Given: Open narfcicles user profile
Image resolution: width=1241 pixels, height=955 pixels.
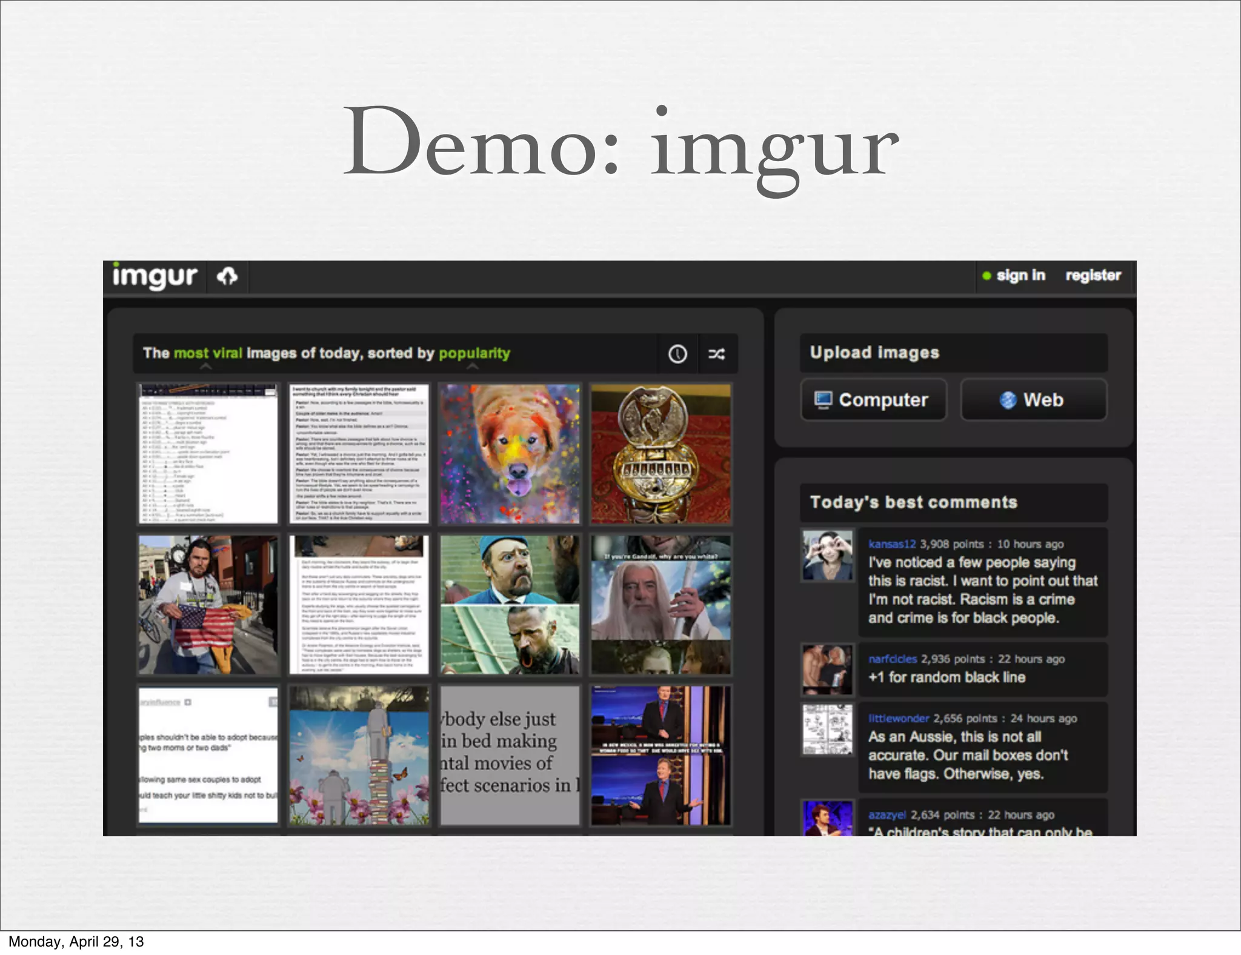Looking at the screenshot, I should [893, 659].
